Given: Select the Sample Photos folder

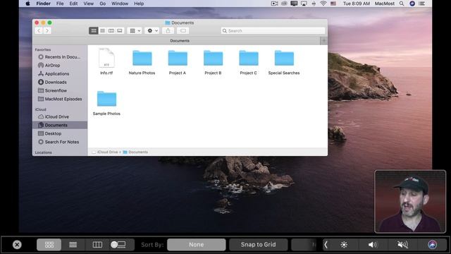Looking at the screenshot, I should 106,103.
